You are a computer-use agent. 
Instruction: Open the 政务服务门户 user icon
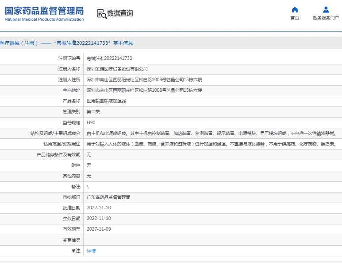326,10
